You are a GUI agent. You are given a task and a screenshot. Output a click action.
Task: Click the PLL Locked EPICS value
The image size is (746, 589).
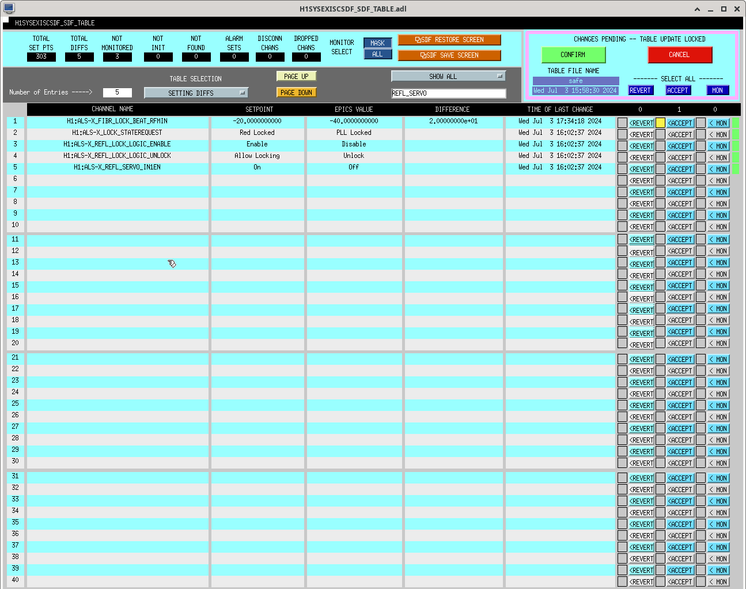(x=354, y=133)
